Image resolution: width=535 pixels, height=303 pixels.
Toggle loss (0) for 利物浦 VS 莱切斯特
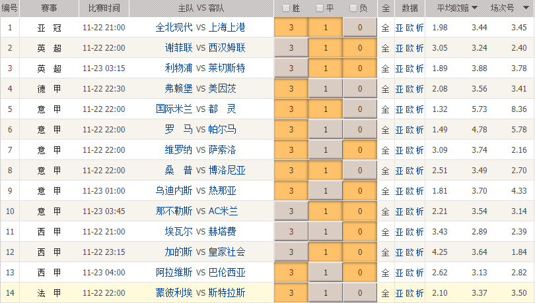(360, 69)
